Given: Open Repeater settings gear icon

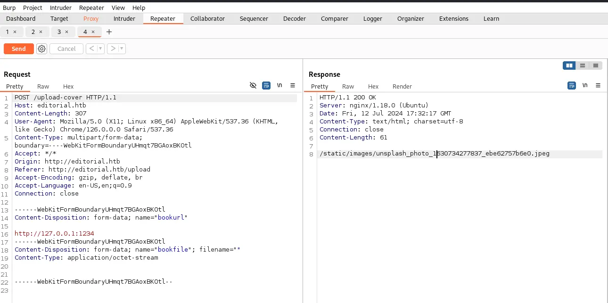Looking at the screenshot, I should point(42,49).
